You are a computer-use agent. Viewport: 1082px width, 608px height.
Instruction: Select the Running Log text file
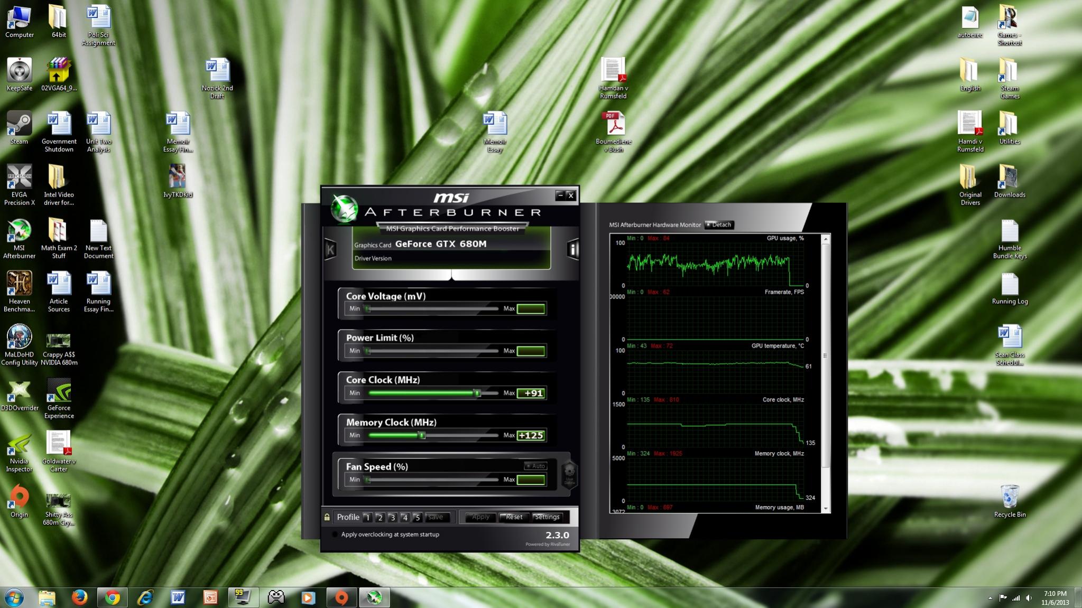tap(1010, 289)
